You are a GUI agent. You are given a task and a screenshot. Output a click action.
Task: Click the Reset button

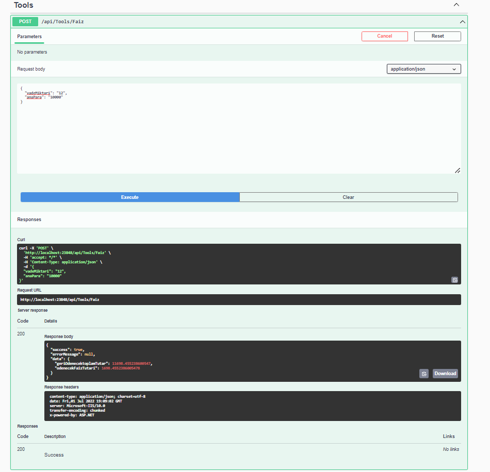[x=437, y=36]
